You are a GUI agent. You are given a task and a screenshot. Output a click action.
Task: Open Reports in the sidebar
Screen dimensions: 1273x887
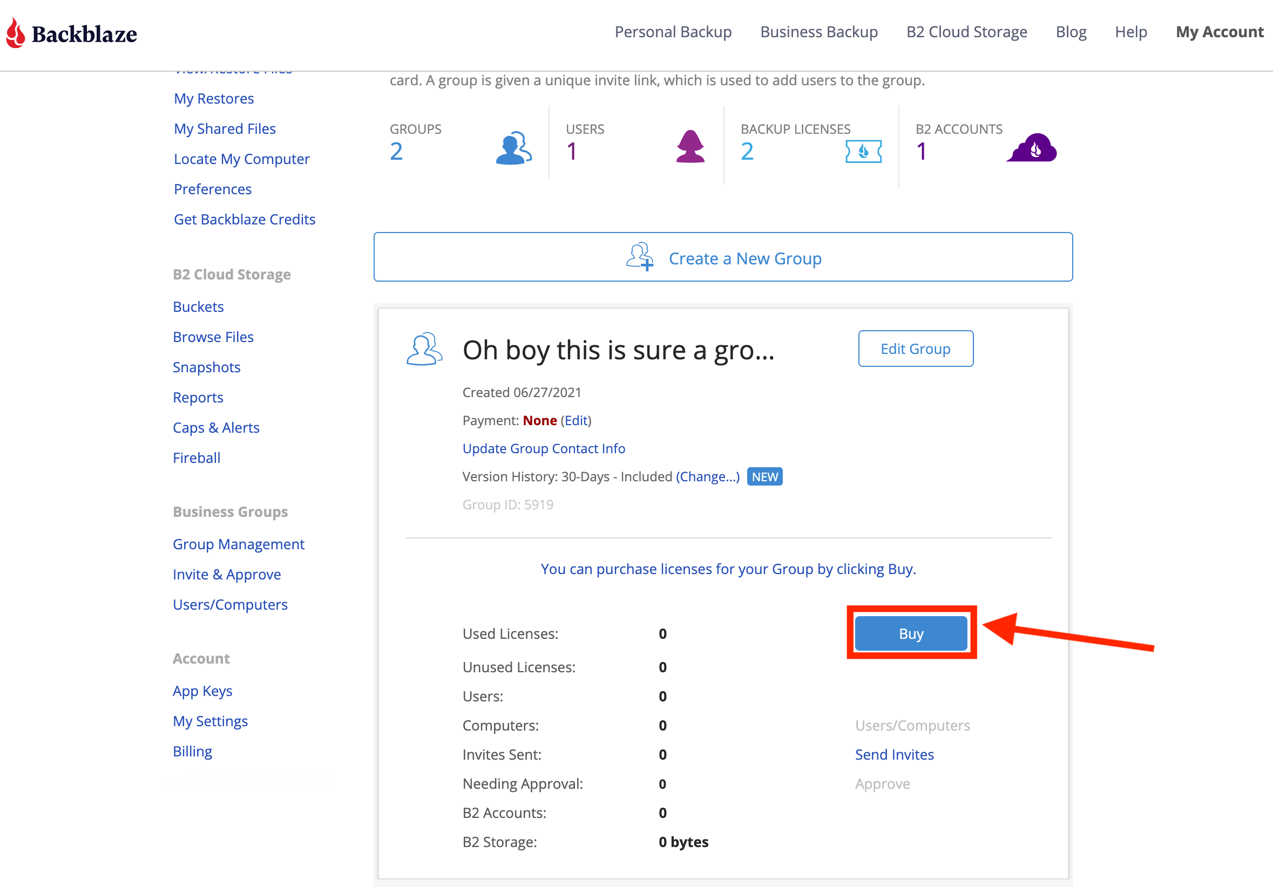coord(198,397)
